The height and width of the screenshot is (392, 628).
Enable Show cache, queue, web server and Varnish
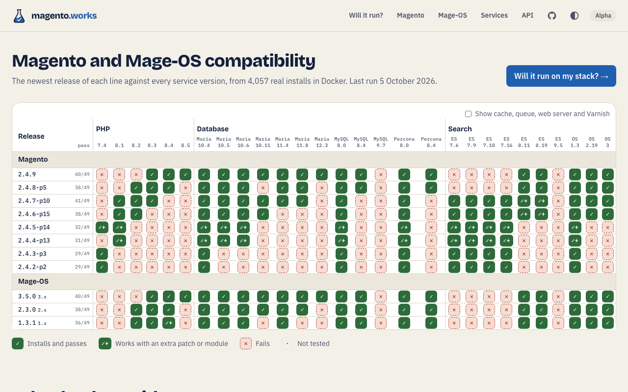[468, 114]
